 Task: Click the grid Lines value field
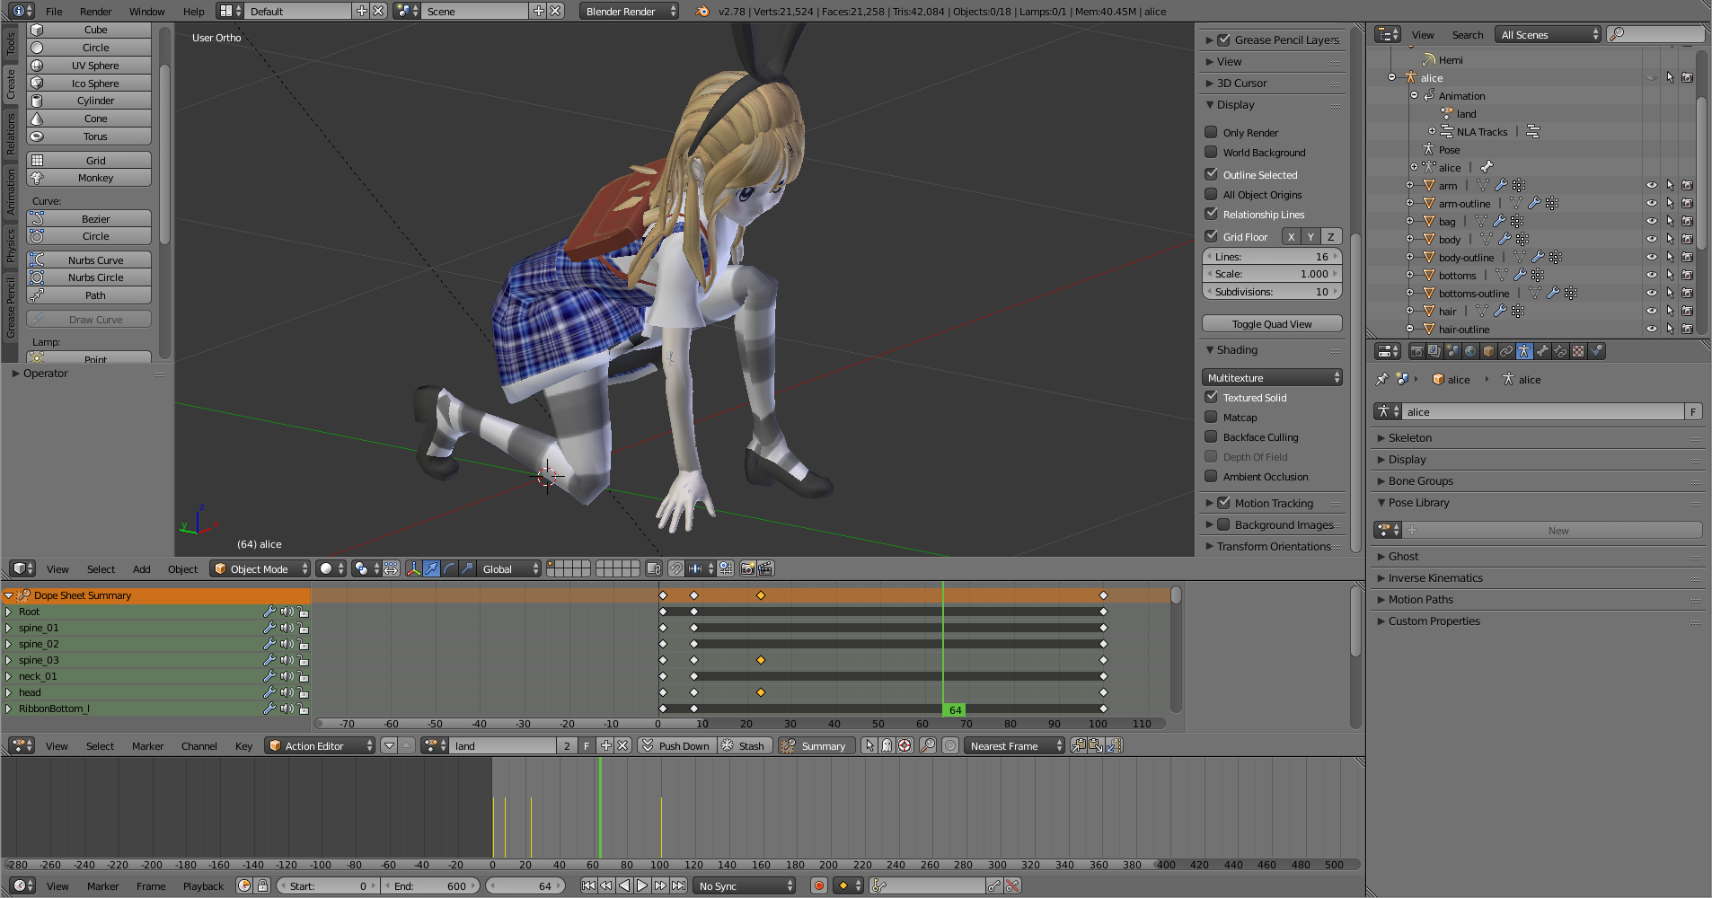pos(1272,256)
